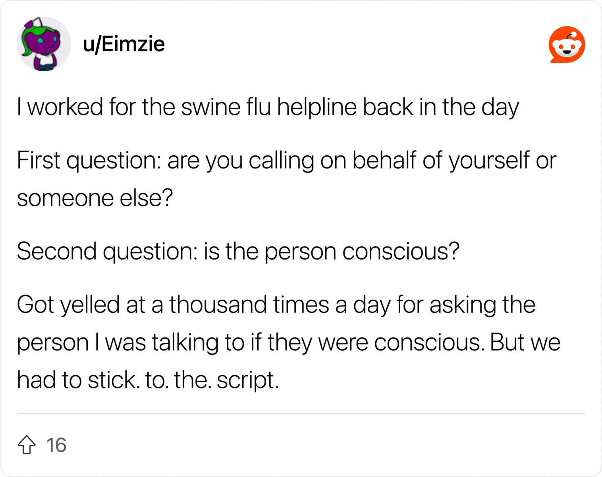602x477 pixels.
Task: Click the "First question" text
Action: point(89,161)
